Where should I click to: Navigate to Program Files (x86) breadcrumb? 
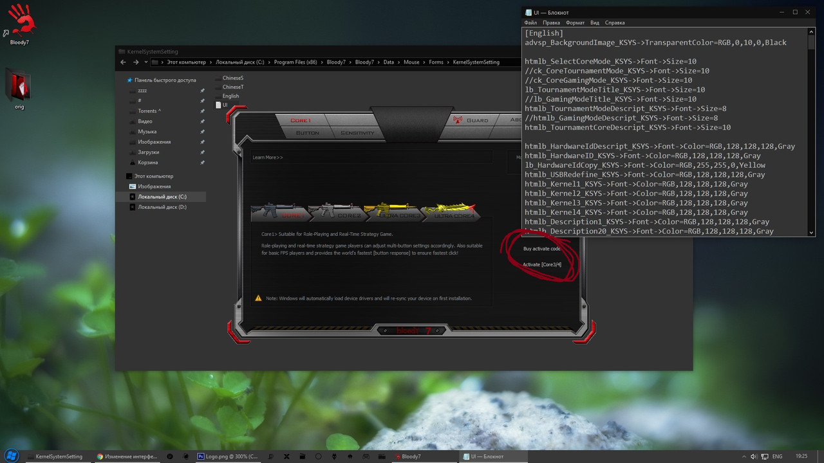[295, 62]
